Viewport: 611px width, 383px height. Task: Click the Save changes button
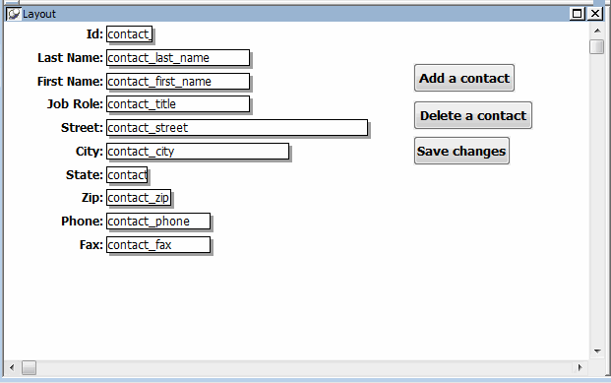[461, 151]
